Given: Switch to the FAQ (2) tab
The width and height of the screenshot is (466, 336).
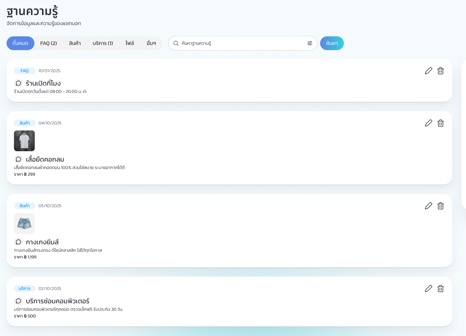Looking at the screenshot, I should pyautogui.click(x=48, y=43).
